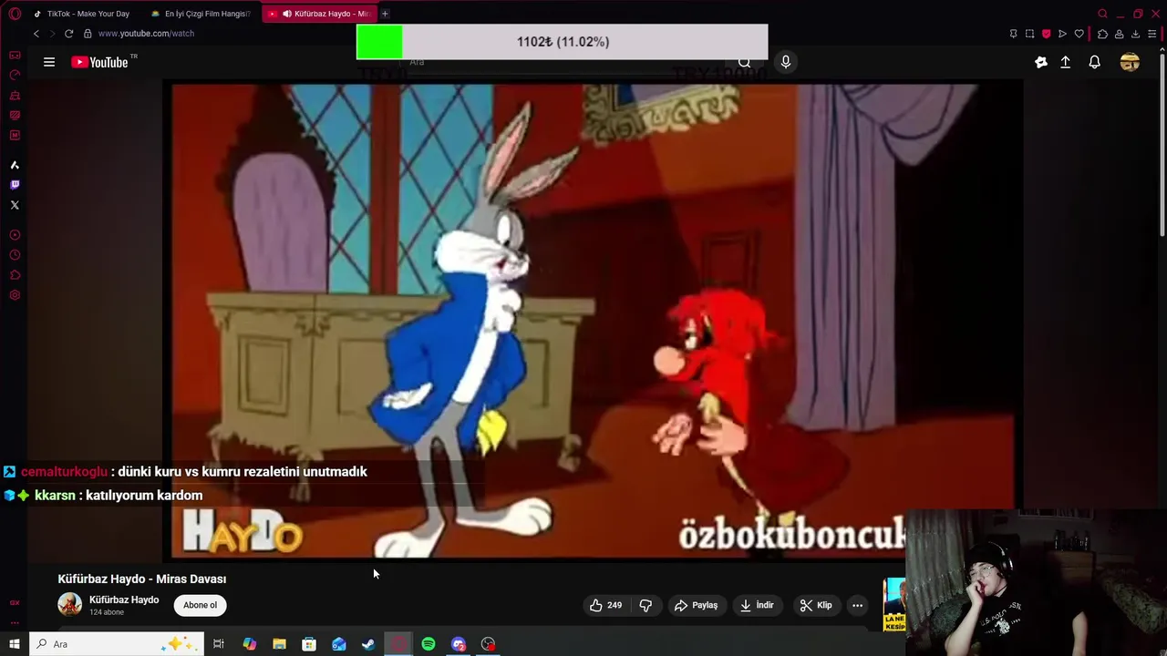Click the YouTube search magnifier button

pyautogui.click(x=744, y=62)
